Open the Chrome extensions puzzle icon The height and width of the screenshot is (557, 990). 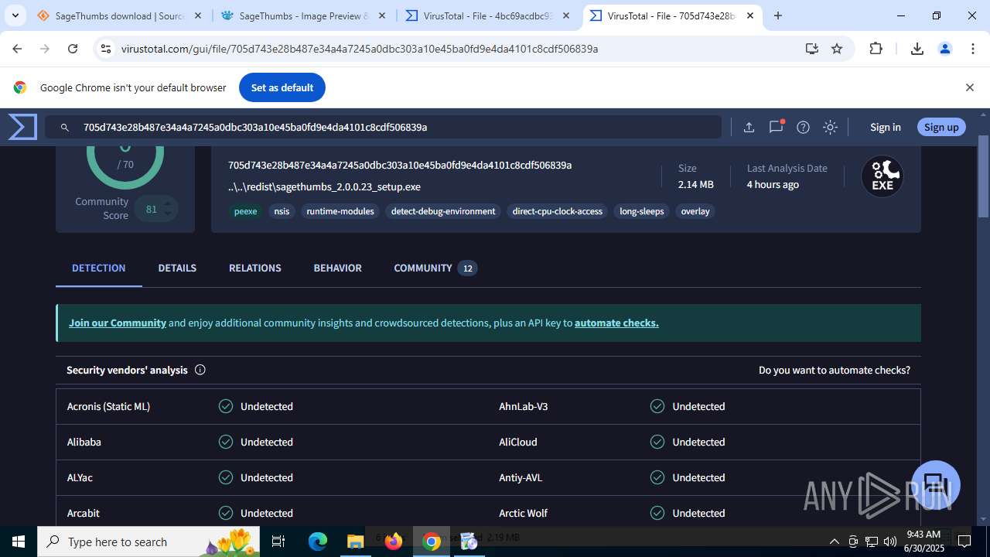click(876, 49)
